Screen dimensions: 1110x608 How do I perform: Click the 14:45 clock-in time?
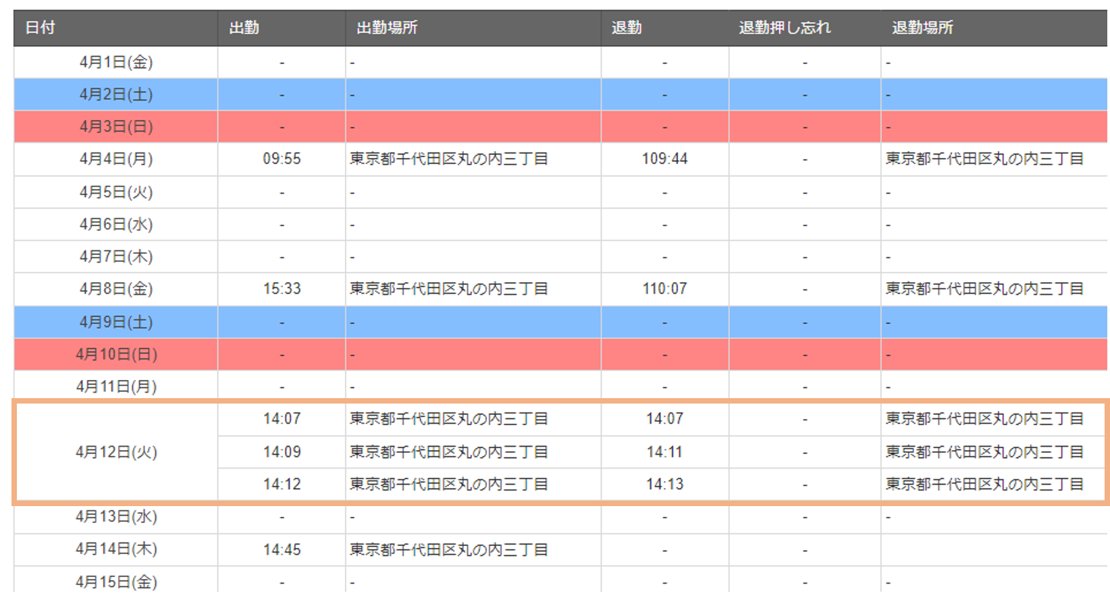tap(282, 550)
